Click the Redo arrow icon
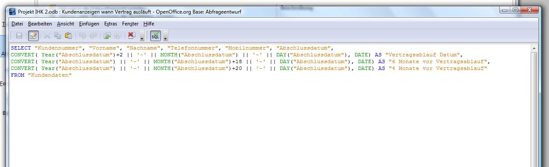The height and width of the screenshot is (167, 549). coord(93,36)
